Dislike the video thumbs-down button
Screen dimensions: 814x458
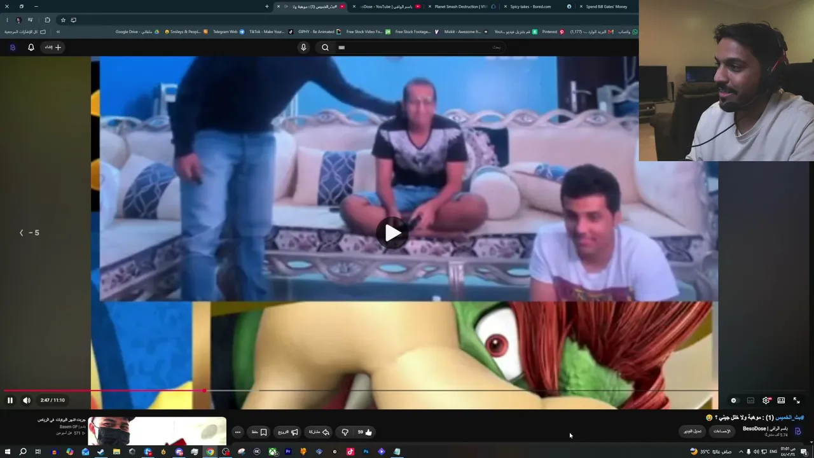(345, 432)
